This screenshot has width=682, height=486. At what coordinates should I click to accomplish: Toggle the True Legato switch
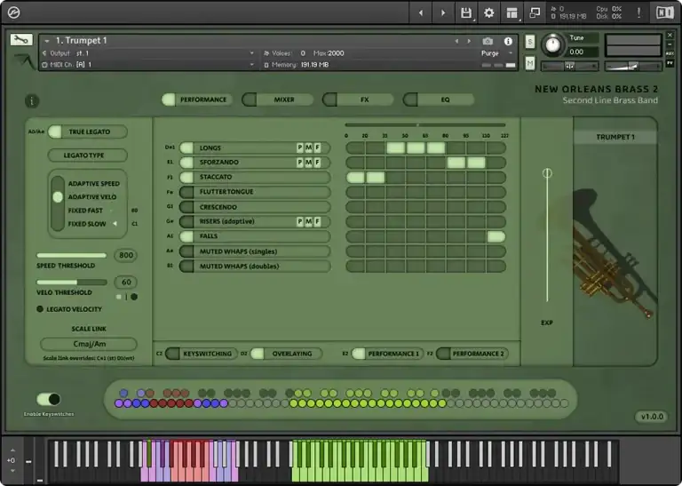point(55,131)
